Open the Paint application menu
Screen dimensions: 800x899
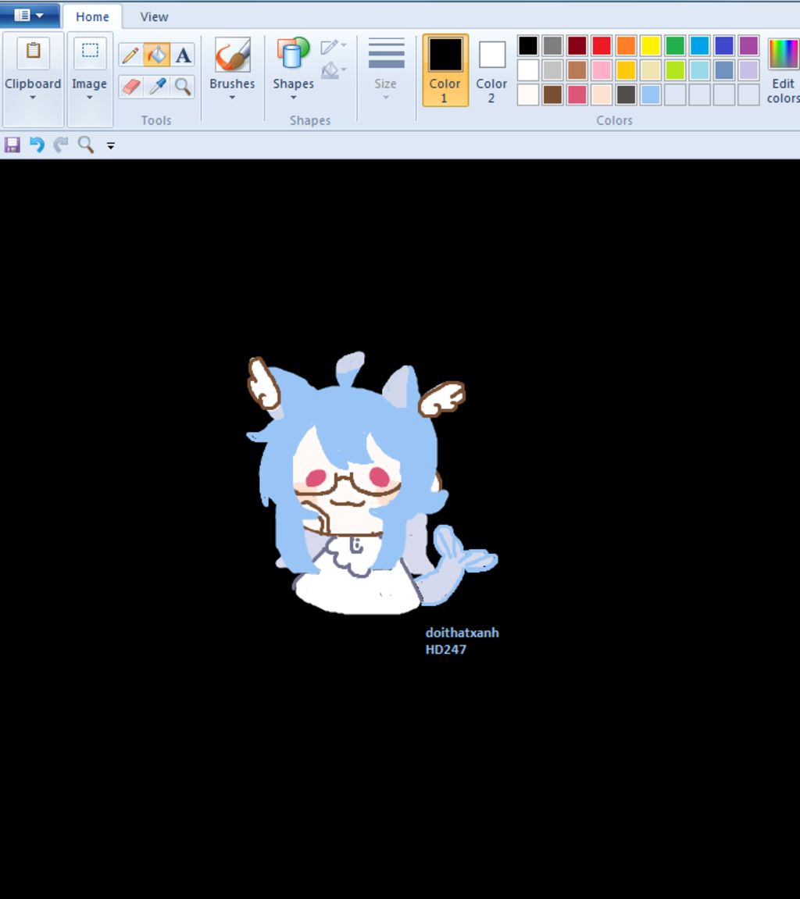[27, 14]
